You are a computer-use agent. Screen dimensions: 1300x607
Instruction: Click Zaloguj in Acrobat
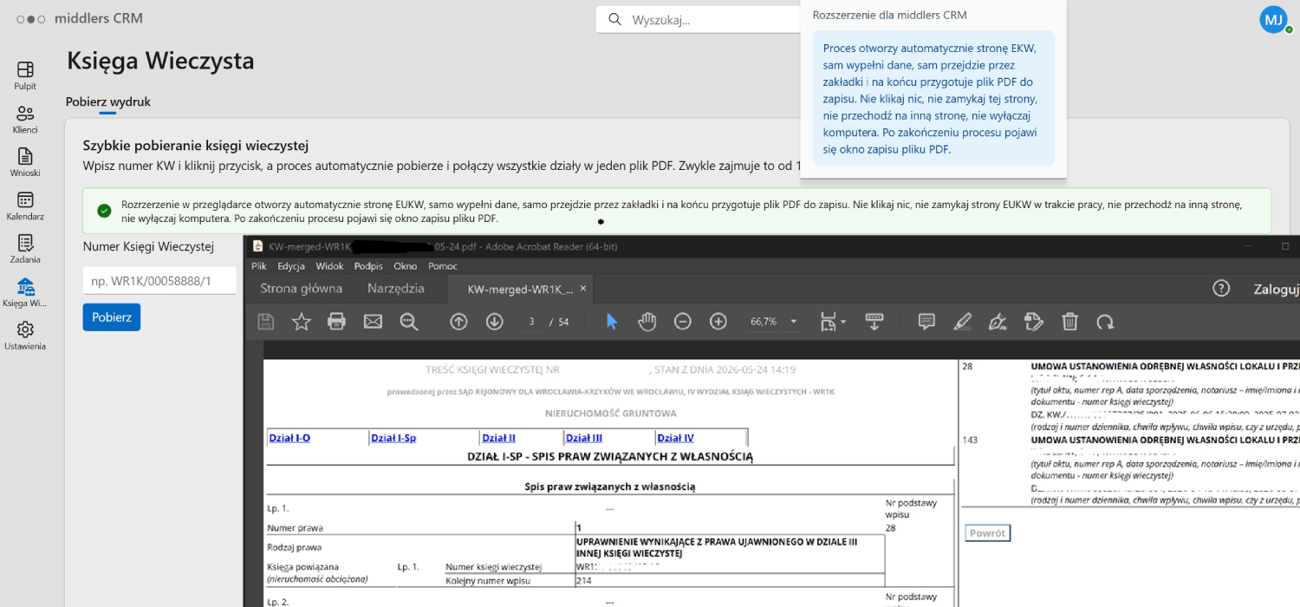click(x=1277, y=289)
